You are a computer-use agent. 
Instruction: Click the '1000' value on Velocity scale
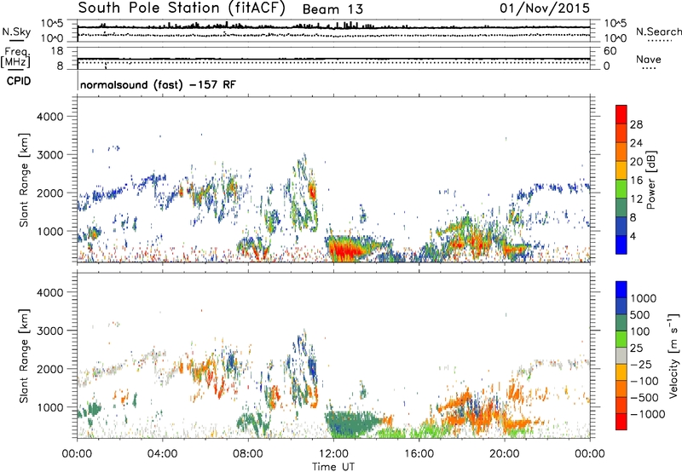click(x=644, y=298)
